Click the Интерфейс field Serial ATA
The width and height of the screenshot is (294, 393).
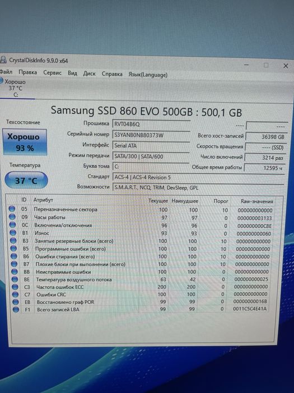point(151,145)
